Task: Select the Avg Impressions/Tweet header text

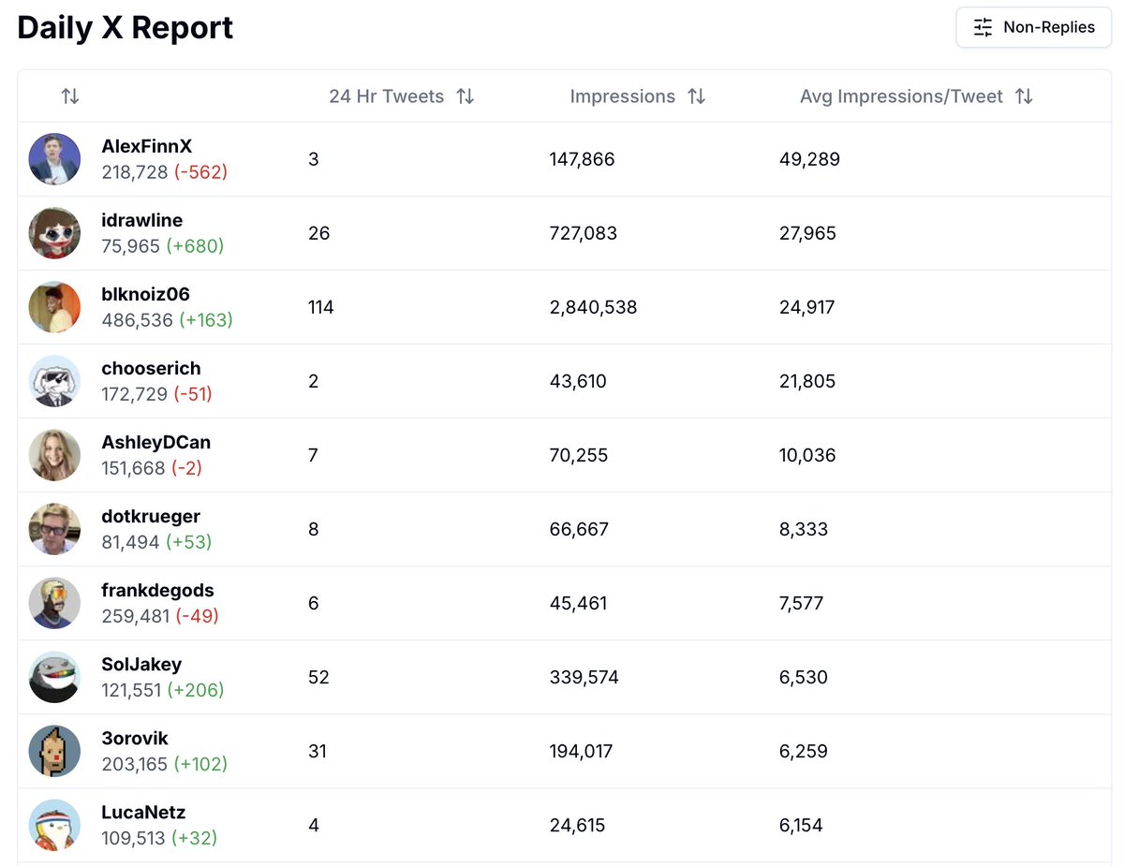Action: coord(901,96)
